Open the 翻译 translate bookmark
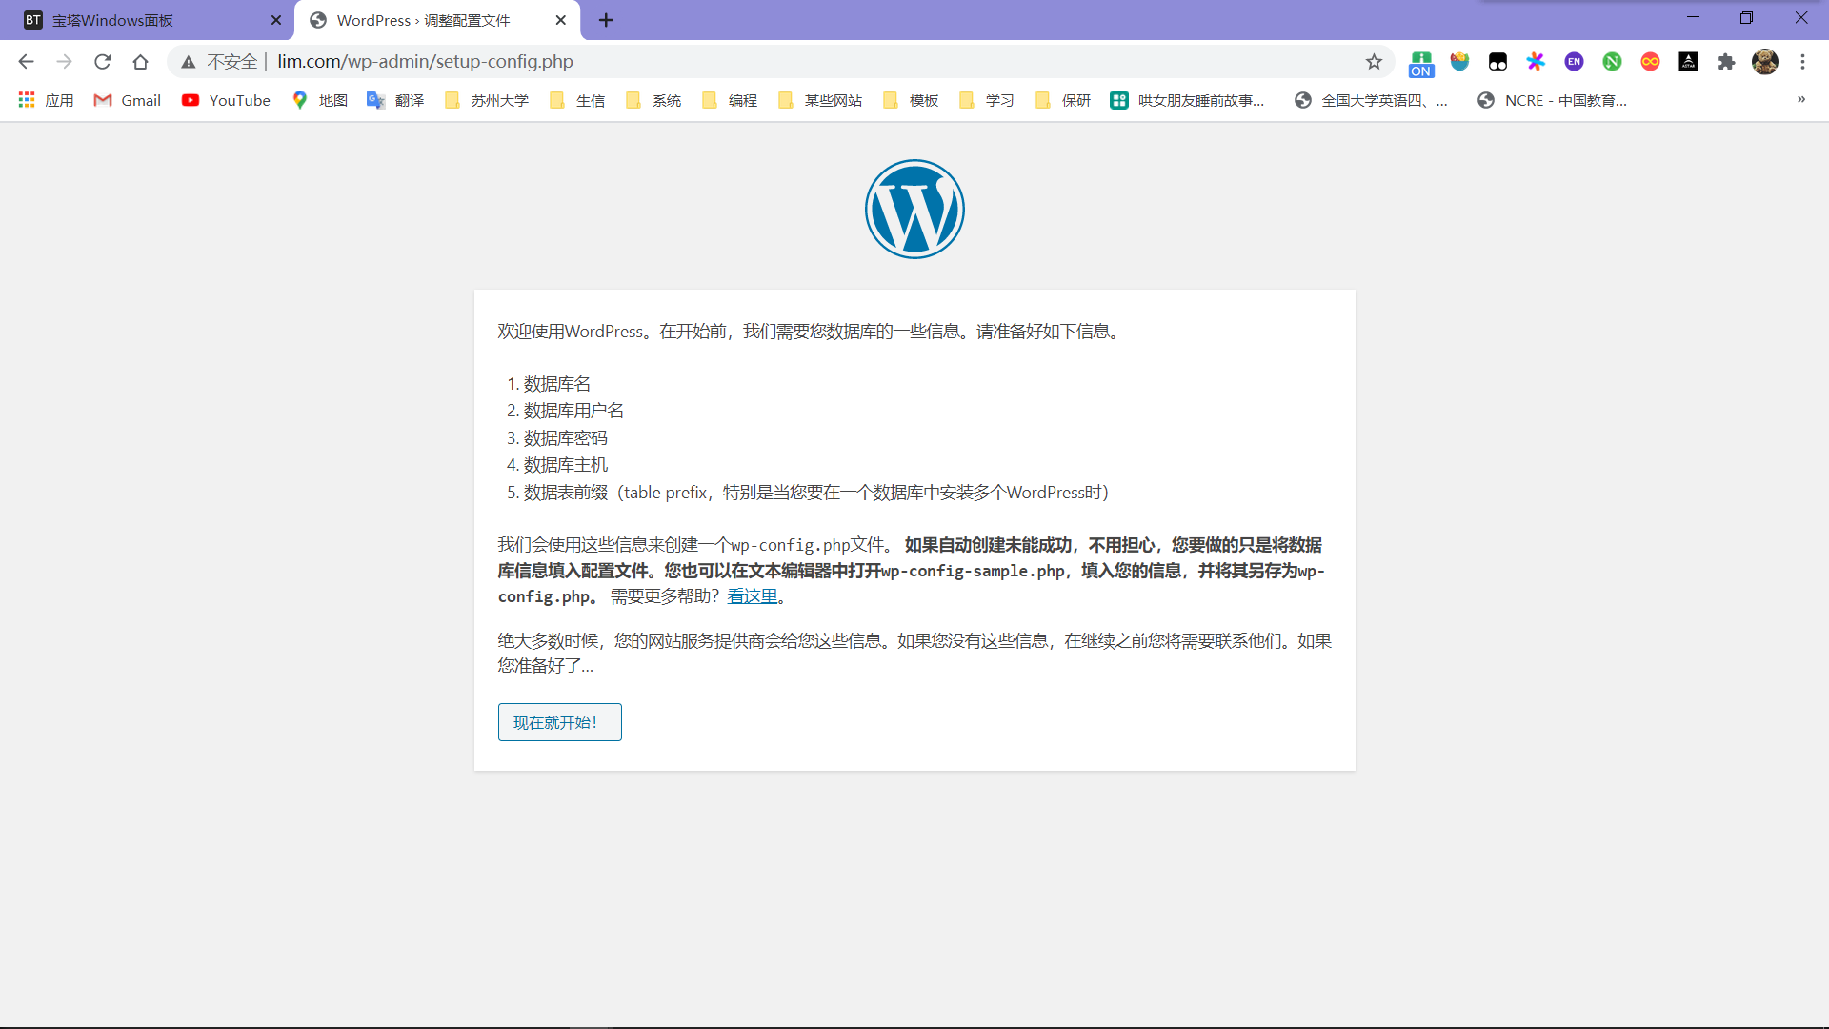The height and width of the screenshot is (1029, 1829). pos(395,100)
